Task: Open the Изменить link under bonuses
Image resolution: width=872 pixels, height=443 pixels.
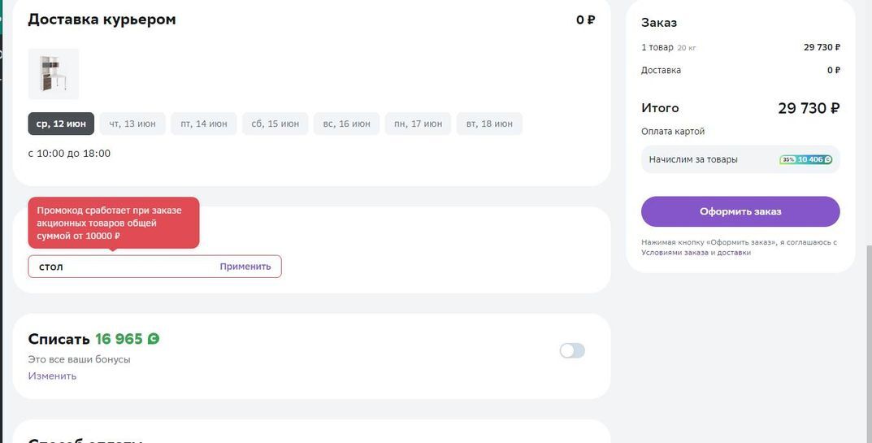Action: (52, 376)
